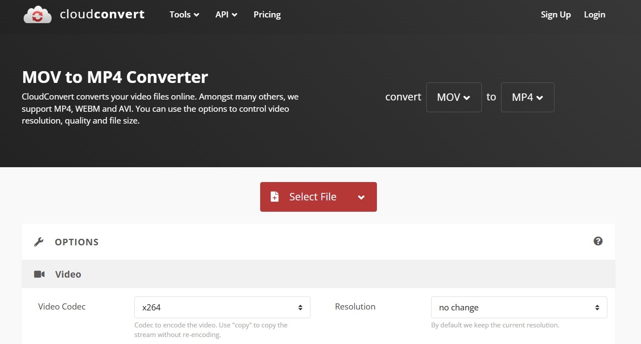The height and width of the screenshot is (344, 641).
Task: Open the Tools menu
Action: (x=185, y=14)
